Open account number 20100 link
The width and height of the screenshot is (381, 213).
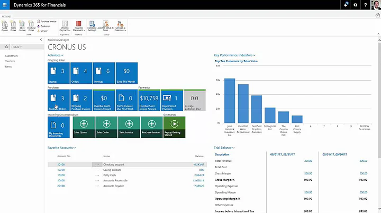61,186
